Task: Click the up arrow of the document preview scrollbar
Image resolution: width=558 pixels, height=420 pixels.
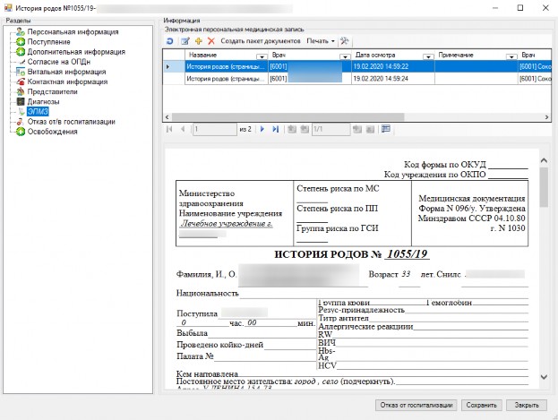Action: [544, 160]
